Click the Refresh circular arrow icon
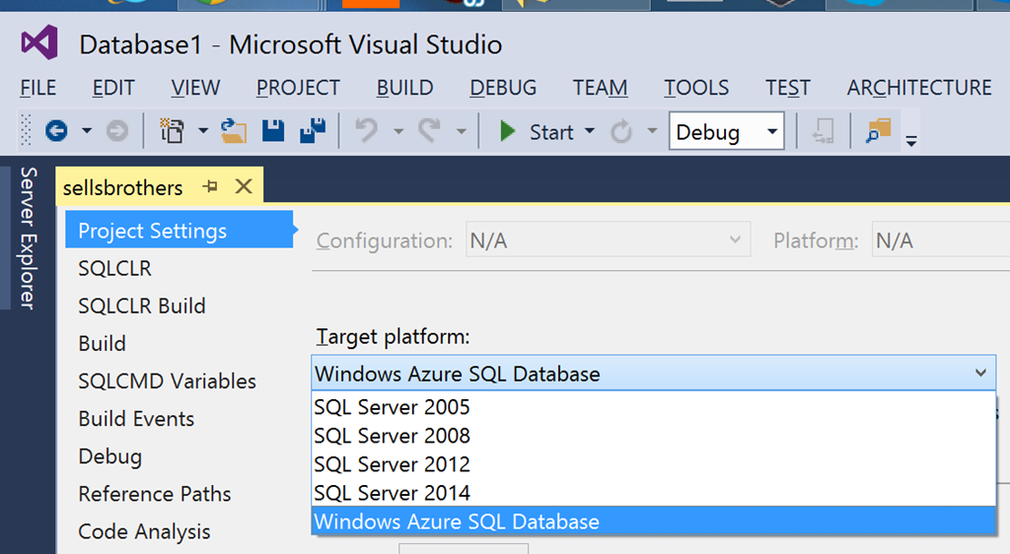This screenshot has width=1010, height=554. tap(621, 131)
